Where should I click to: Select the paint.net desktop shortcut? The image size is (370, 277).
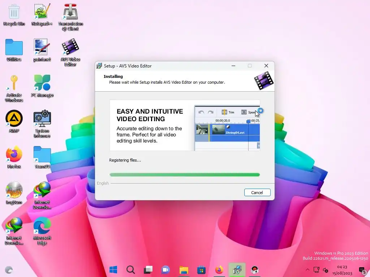42,50
